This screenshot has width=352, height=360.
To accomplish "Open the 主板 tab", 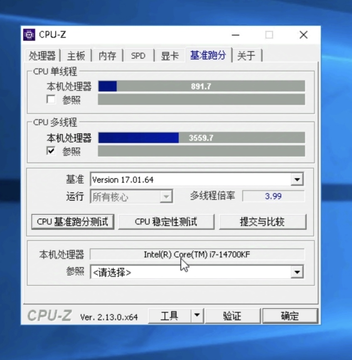I will click(76, 56).
